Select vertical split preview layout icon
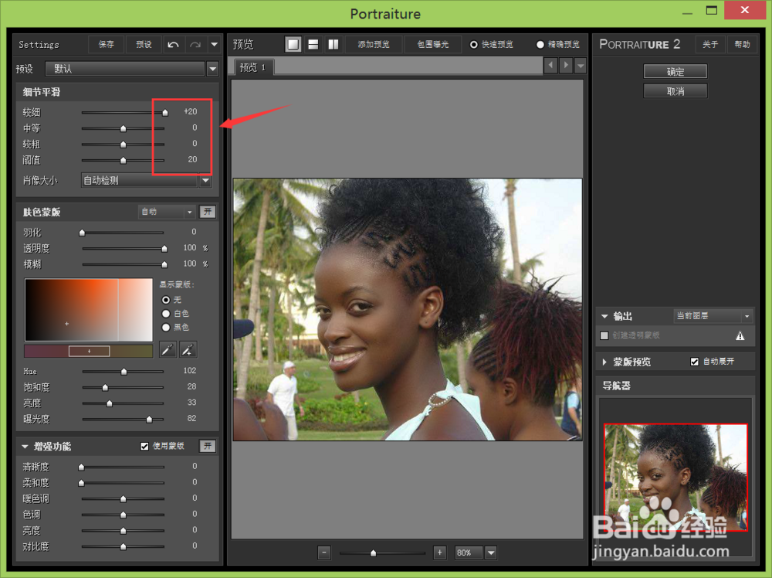The height and width of the screenshot is (578, 772). click(334, 44)
